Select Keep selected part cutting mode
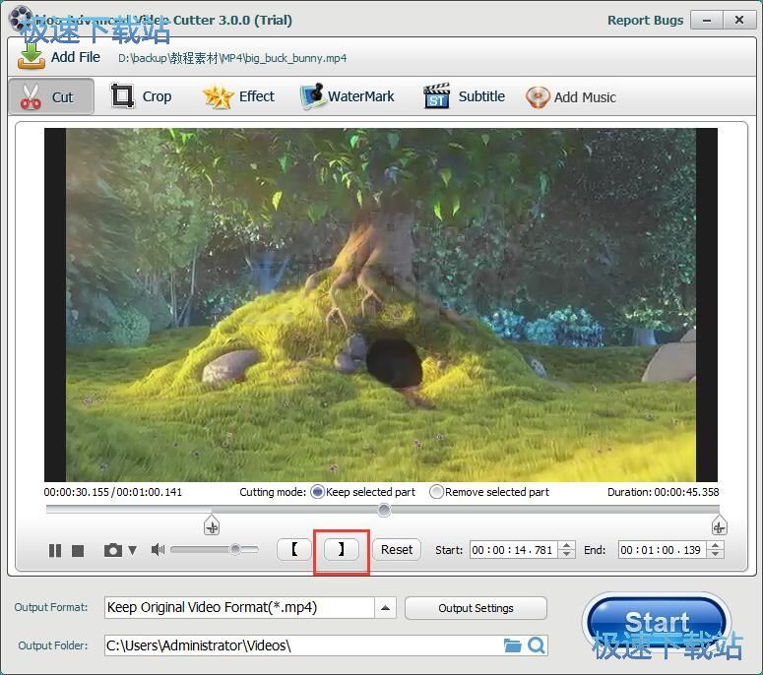This screenshot has height=675, width=763. tap(318, 492)
